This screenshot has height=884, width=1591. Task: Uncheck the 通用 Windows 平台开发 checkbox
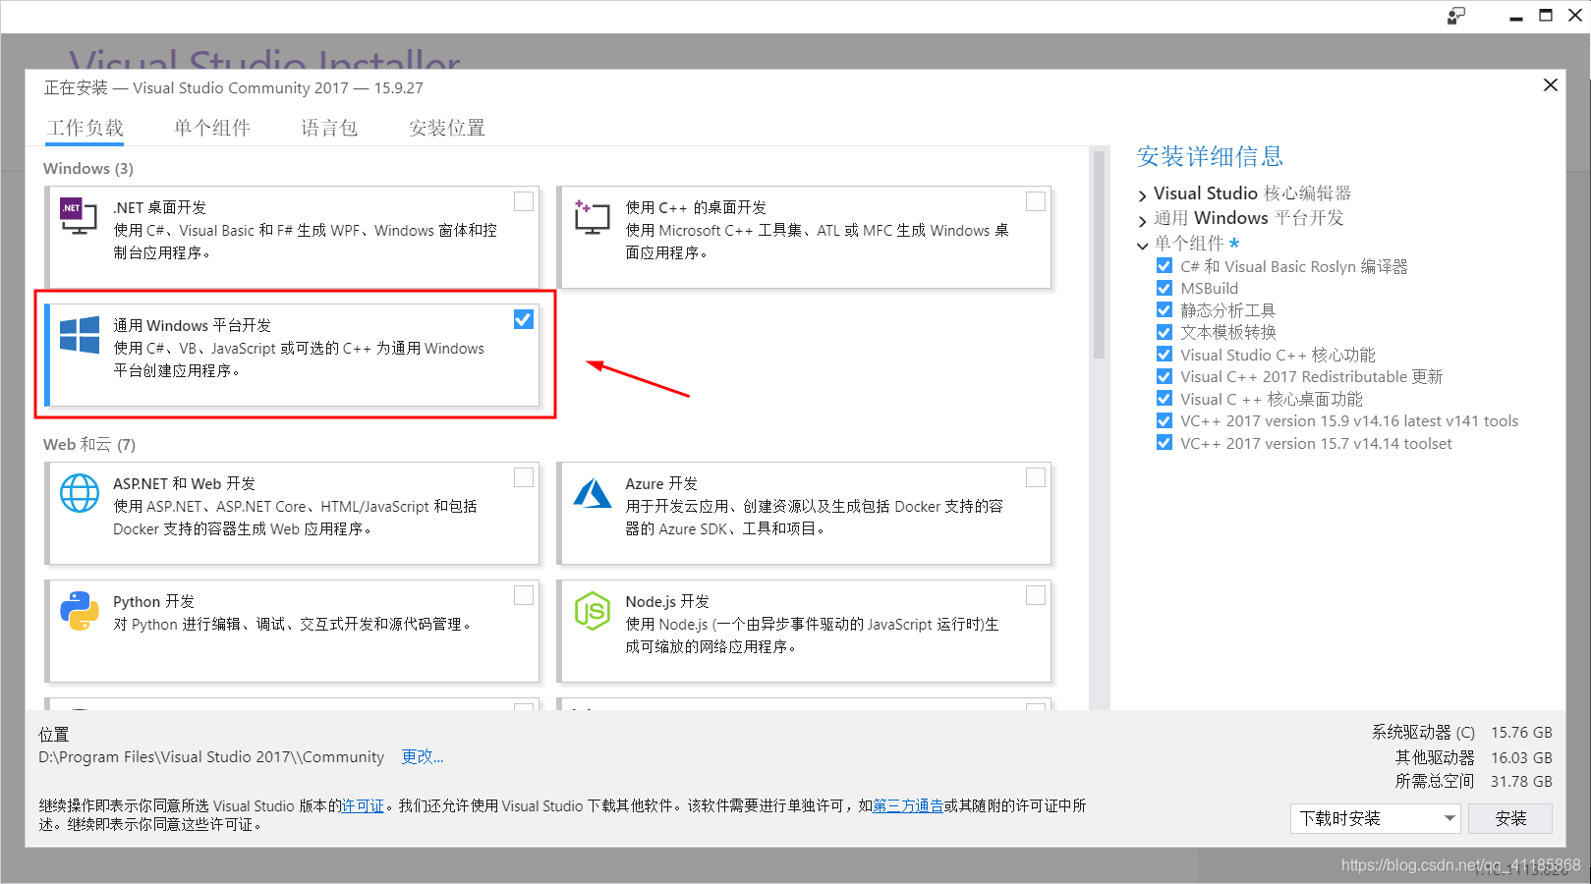[524, 319]
